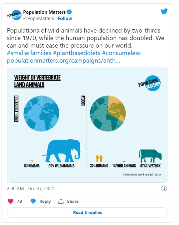Viewport: 179px width, 225px height.
Task: Click the share upload arrow icon
Action: (x=61, y=201)
